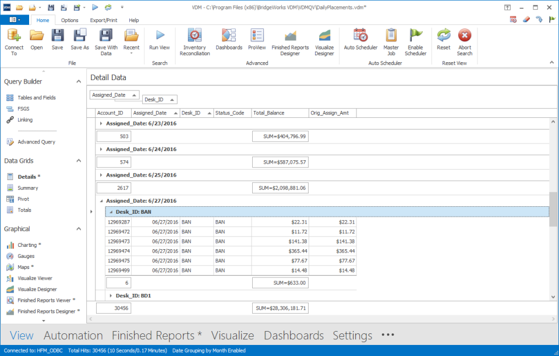The image size is (559, 356).
Task: Start the Auto Scheduler
Action: 360,41
